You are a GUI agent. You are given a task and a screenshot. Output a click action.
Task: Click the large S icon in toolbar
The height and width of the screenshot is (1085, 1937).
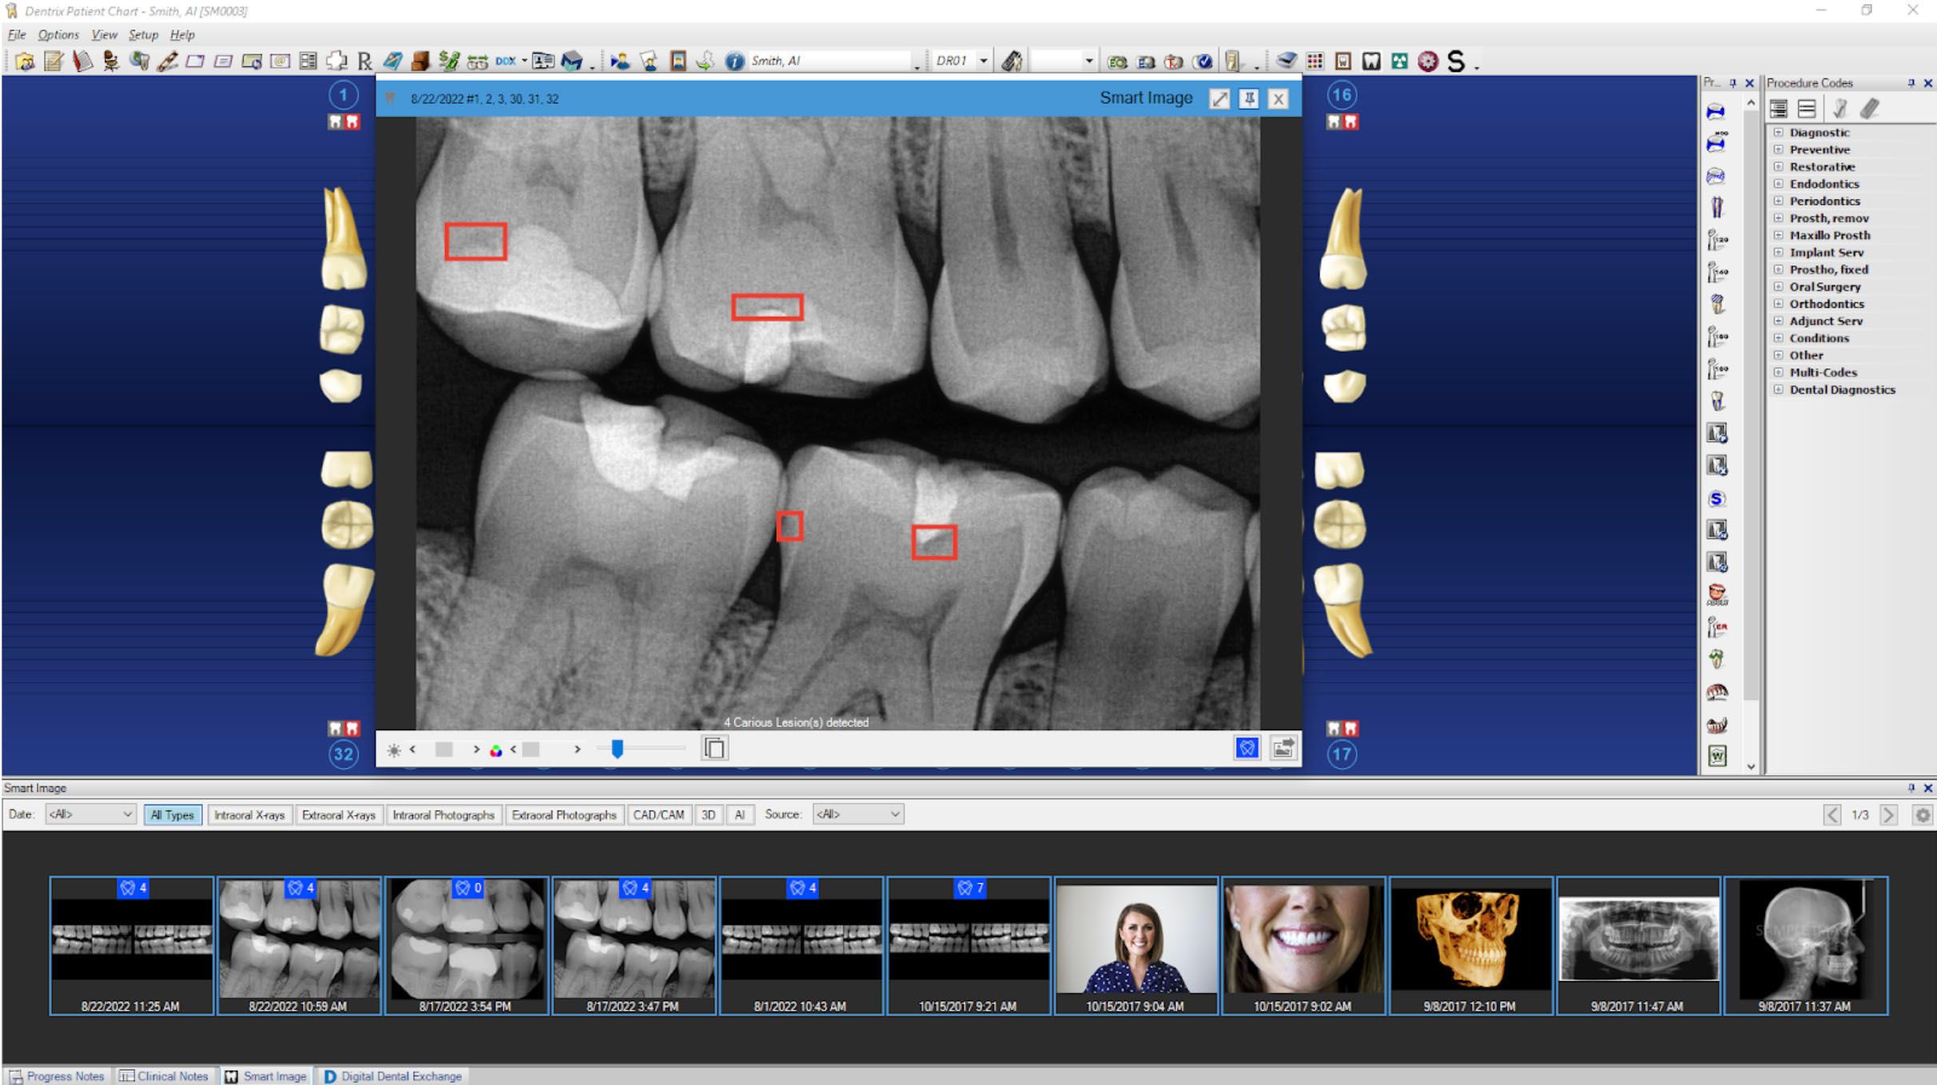pyautogui.click(x=1456, y=61)
